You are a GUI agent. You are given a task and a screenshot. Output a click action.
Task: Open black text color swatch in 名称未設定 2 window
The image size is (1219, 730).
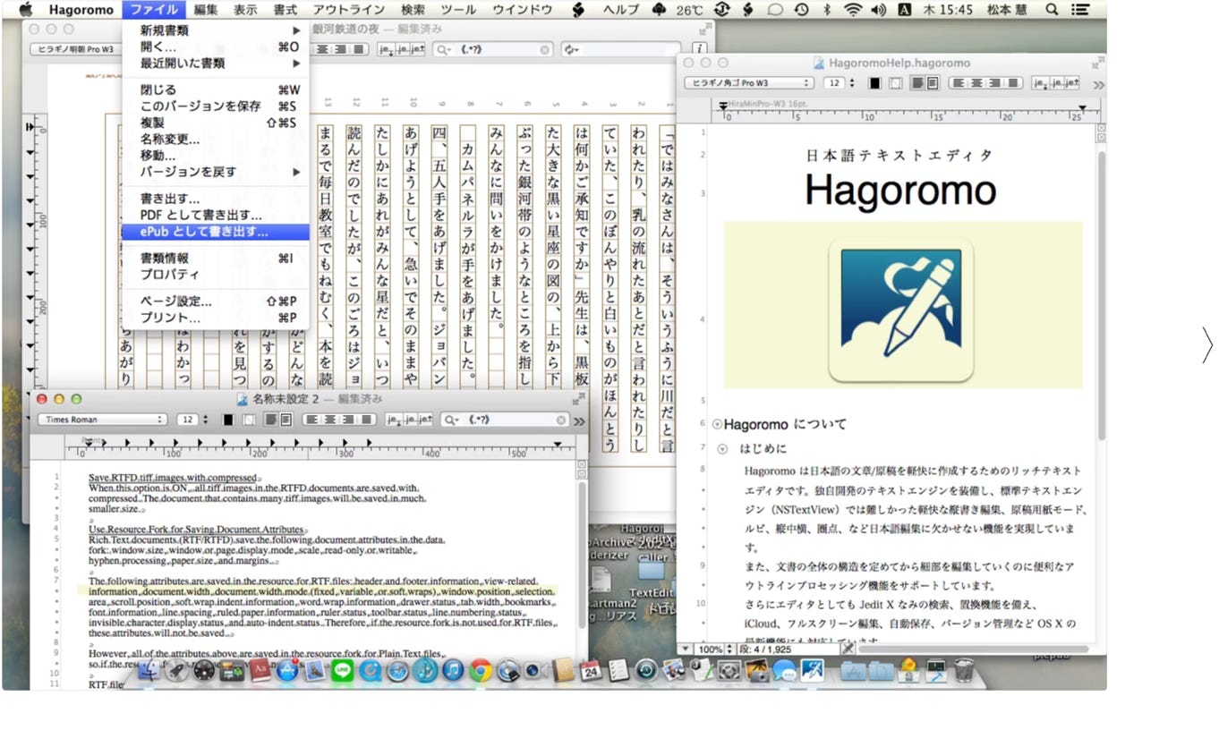pos(228,420)
